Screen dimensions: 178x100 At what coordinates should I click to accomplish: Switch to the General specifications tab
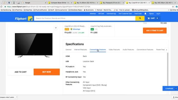pyautogui.click(x=68, y=49)
